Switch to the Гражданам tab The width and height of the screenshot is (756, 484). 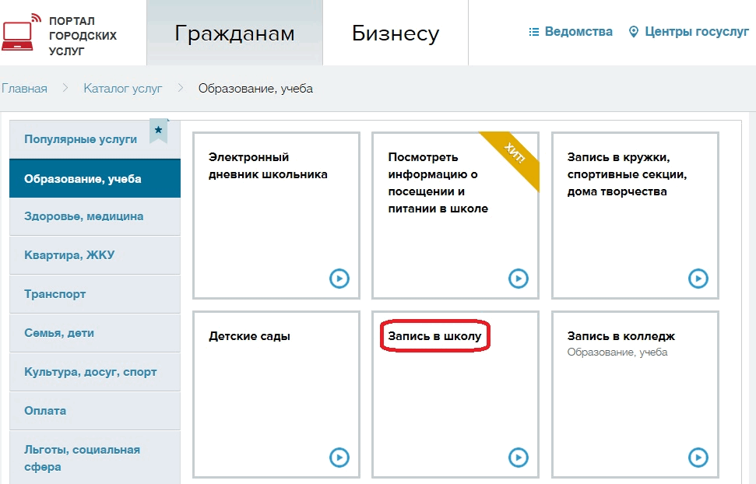pos(234,33)
